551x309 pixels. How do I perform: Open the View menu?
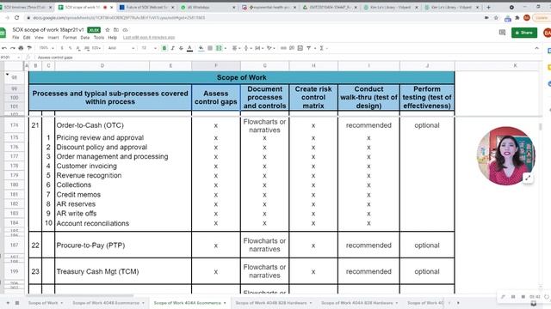click(x=39, y=38)
